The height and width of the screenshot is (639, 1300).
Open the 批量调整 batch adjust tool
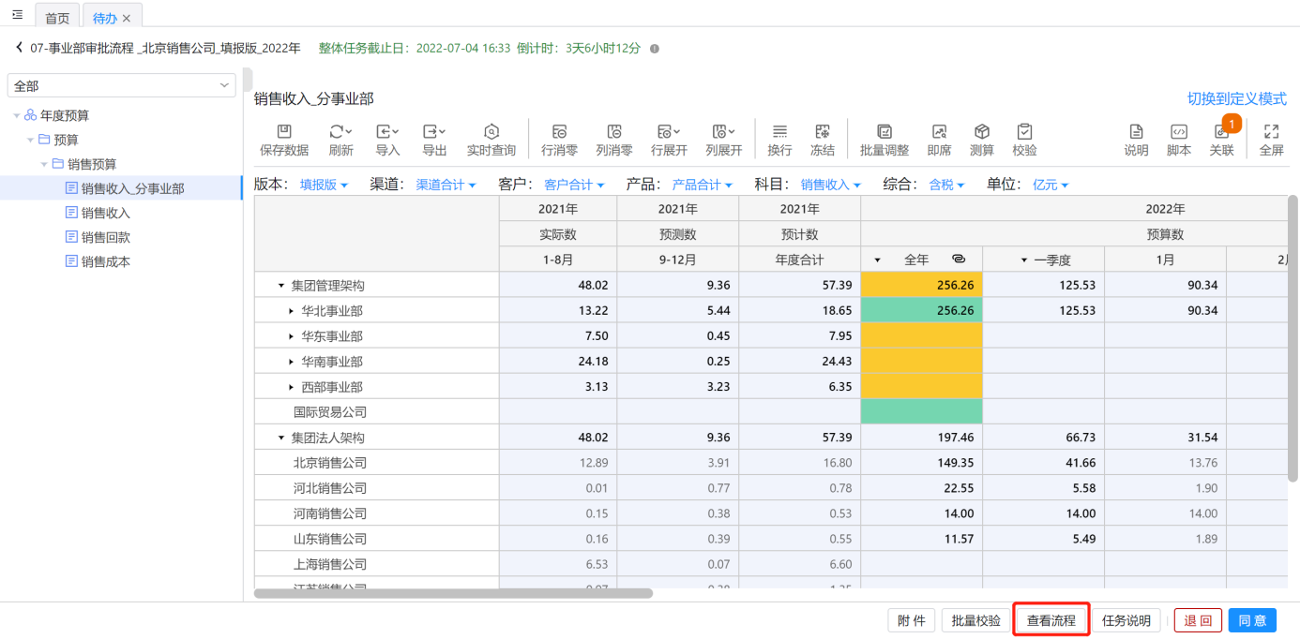[884, 132]
